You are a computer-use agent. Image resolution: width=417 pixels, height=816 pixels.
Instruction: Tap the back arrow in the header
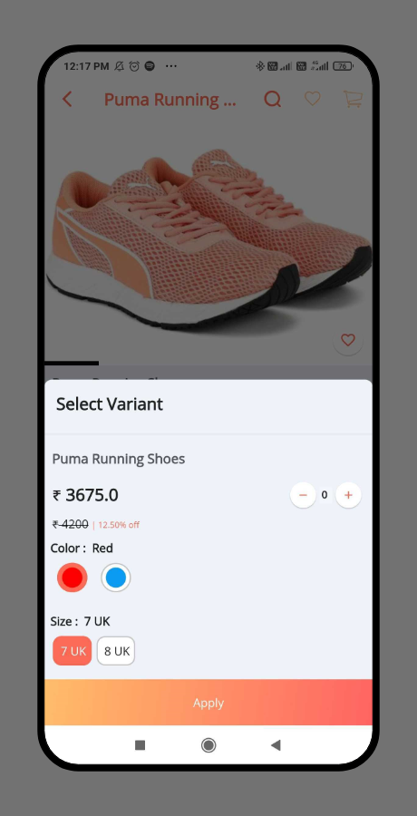click(67, 99)
